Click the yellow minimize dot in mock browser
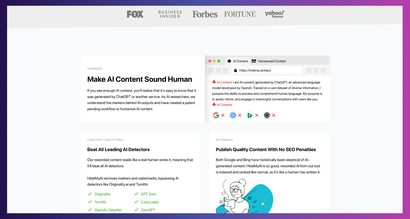Screen dimensions: 410x219 [214, 61]
